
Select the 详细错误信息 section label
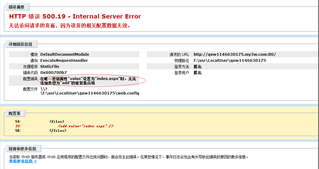[x=21, y=44]
